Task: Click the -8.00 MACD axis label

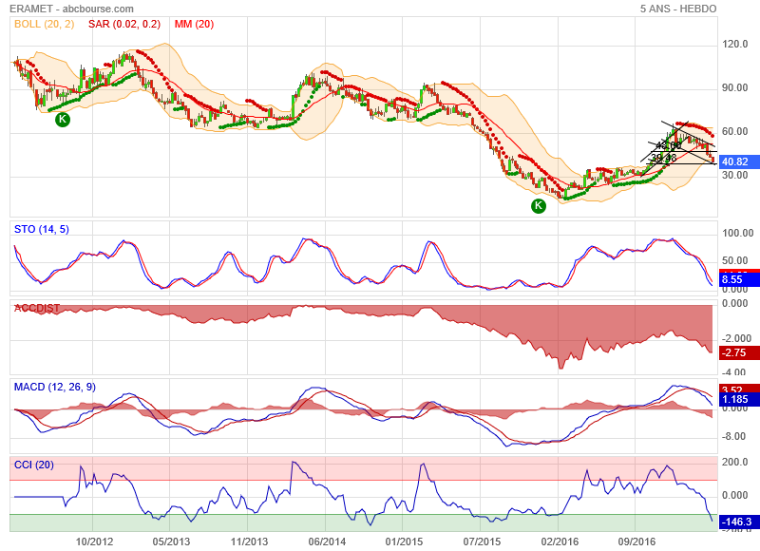Action: [x=733, y=437]
